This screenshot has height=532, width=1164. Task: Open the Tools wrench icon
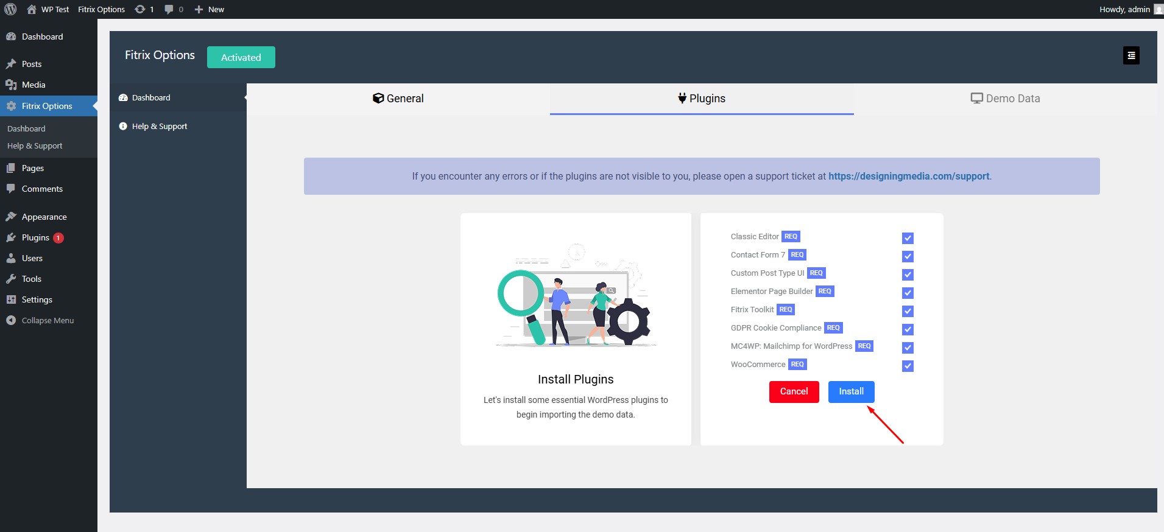(x=11, y=279)
